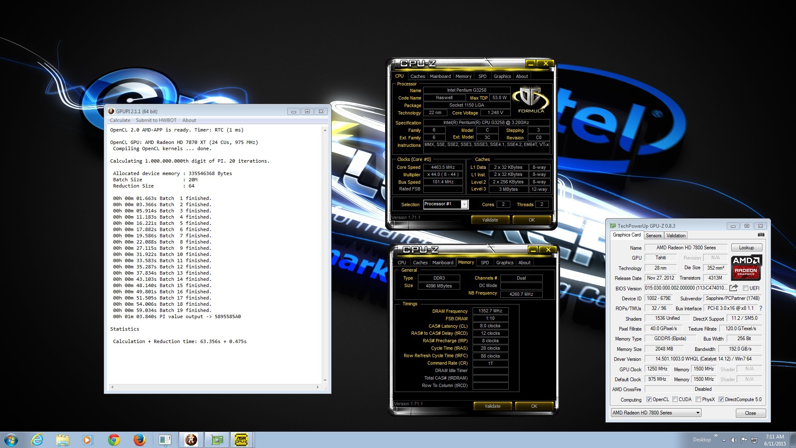Switch to ASR CPU-Z taskbar icon
The image size is (796, 448).
point(242,440)
